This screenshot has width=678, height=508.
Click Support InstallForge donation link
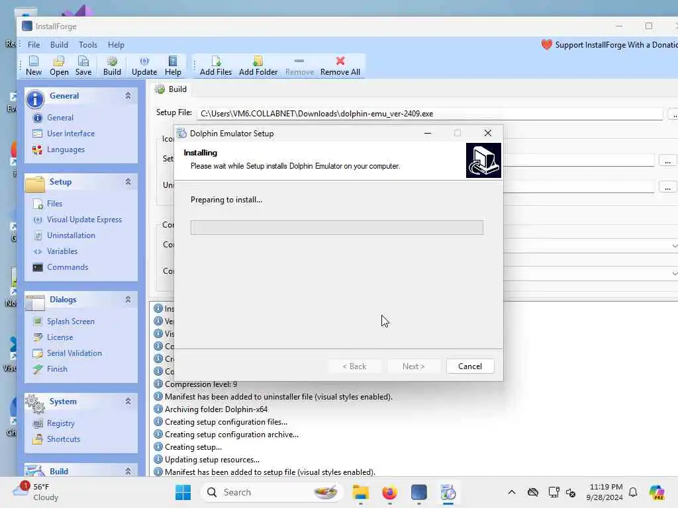(610, 45)
